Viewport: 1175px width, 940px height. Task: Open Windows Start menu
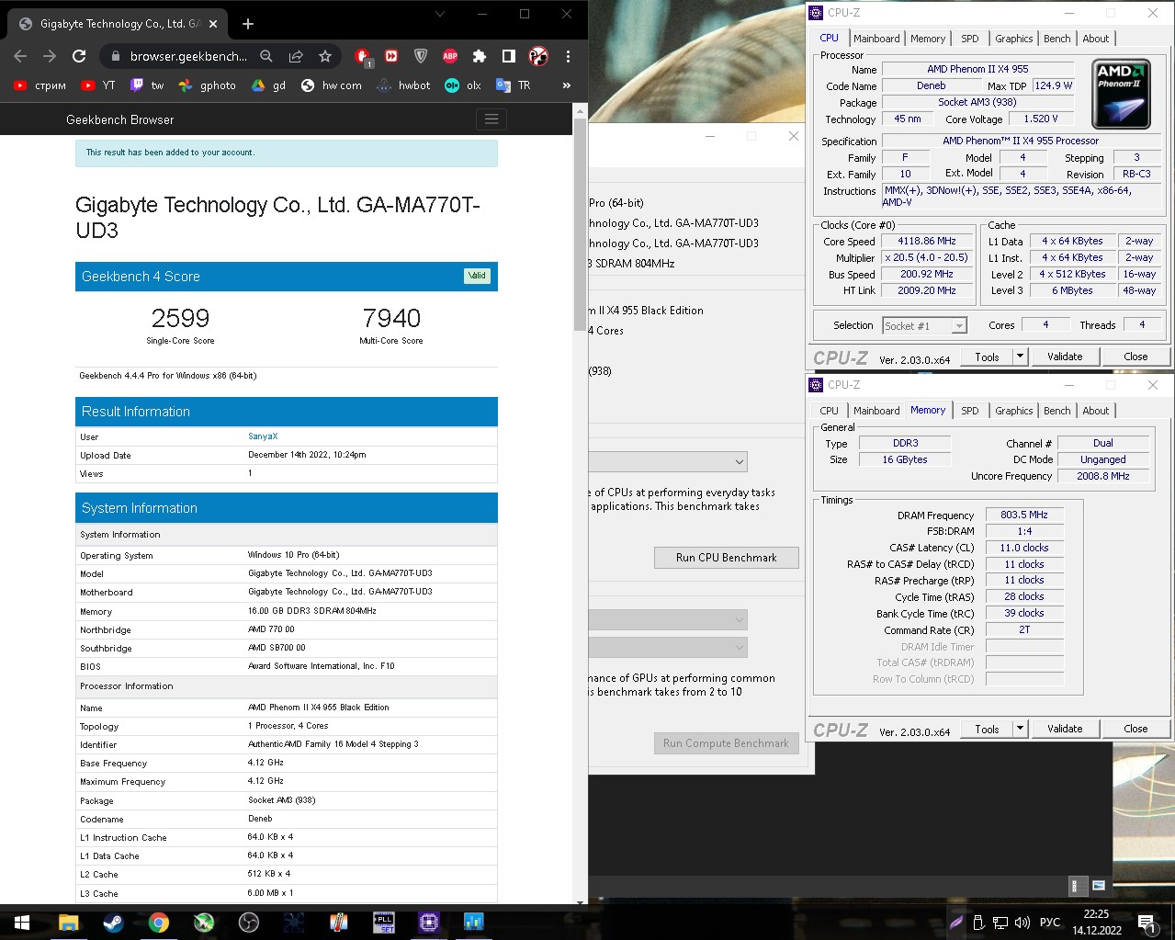(22, 922)
